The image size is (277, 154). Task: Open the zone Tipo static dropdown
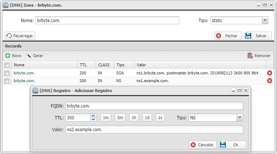coord(265,21)
